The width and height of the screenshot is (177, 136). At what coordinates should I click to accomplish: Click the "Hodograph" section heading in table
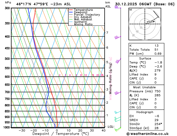145,112
